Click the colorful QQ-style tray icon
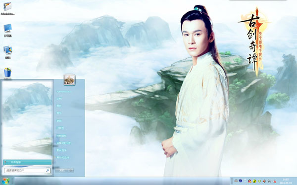 pos(250,181)
